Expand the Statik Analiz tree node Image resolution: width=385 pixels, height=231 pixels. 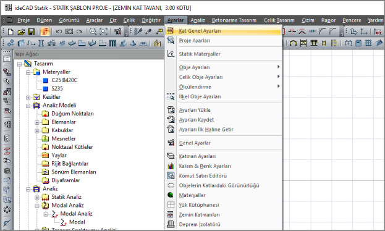37,198
